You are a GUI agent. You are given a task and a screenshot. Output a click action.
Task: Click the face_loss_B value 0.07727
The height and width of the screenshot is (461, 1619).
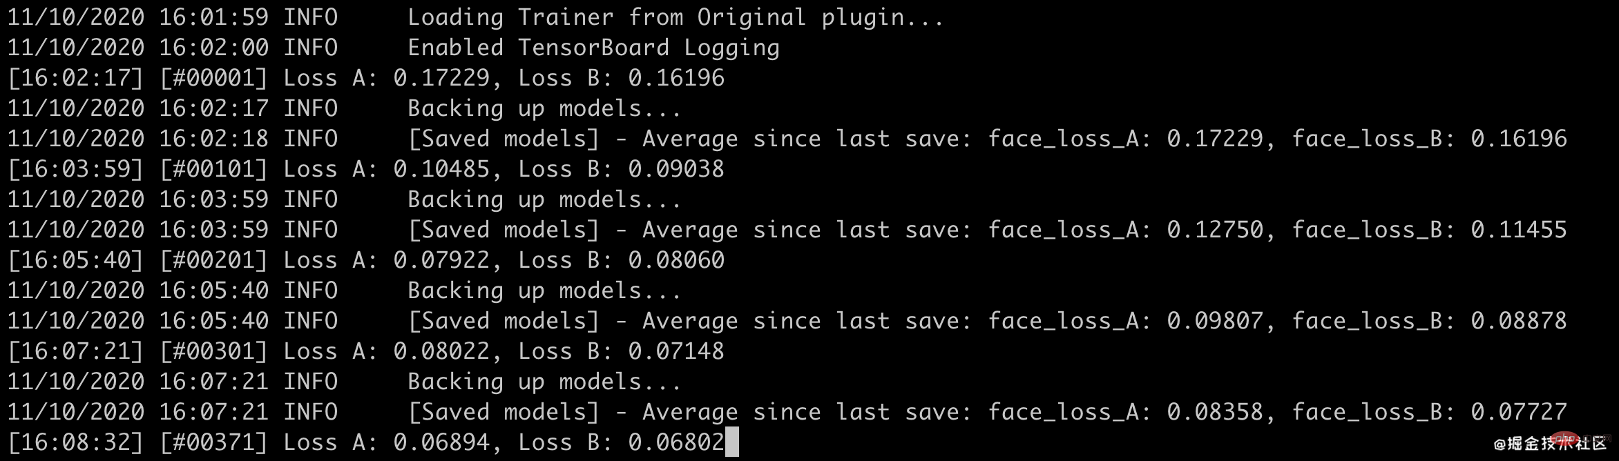pyautogui.click(x=1518, y=412)
